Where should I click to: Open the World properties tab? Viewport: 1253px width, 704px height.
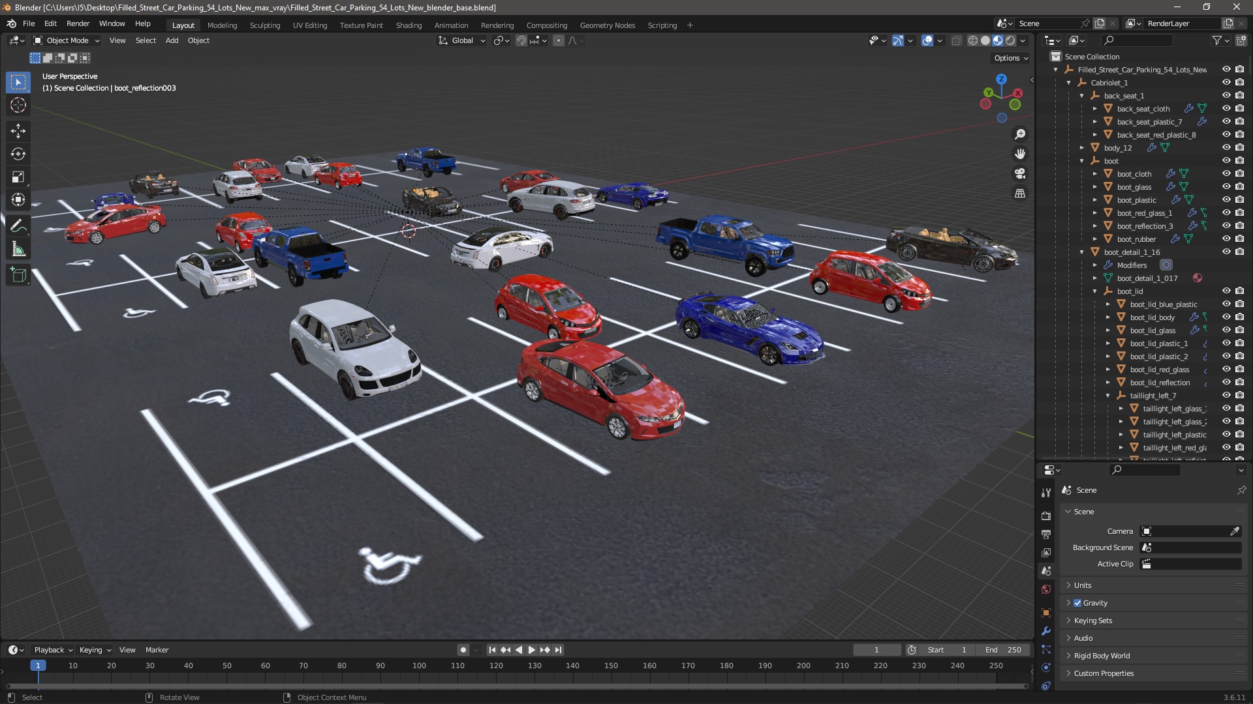tap(1046, 589)
